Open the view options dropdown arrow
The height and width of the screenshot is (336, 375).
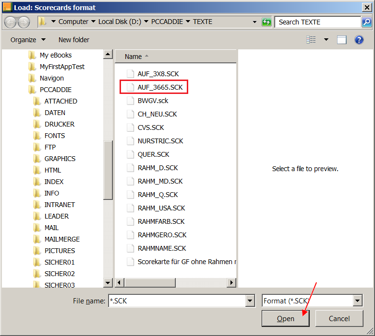click(326, 40)
